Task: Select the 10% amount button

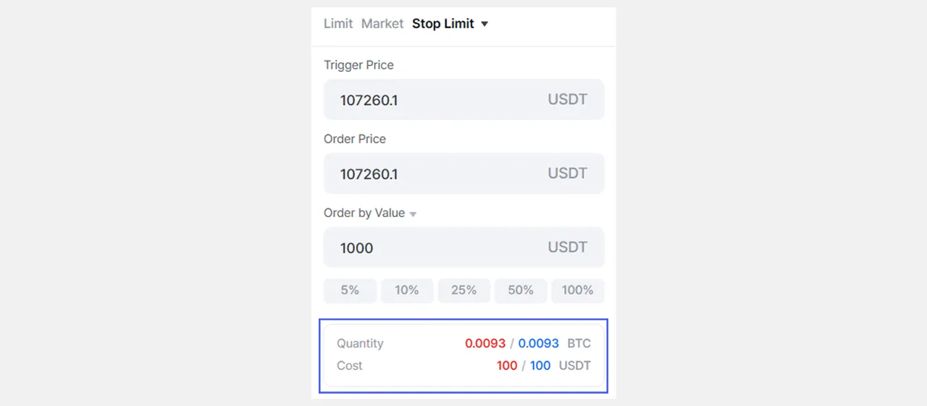Action: 407,290
